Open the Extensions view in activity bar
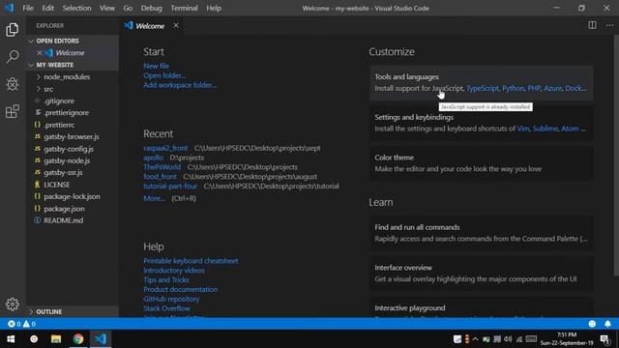Image resolution: width=619 pixels, height=348 pixels. (x=13, y=111)
